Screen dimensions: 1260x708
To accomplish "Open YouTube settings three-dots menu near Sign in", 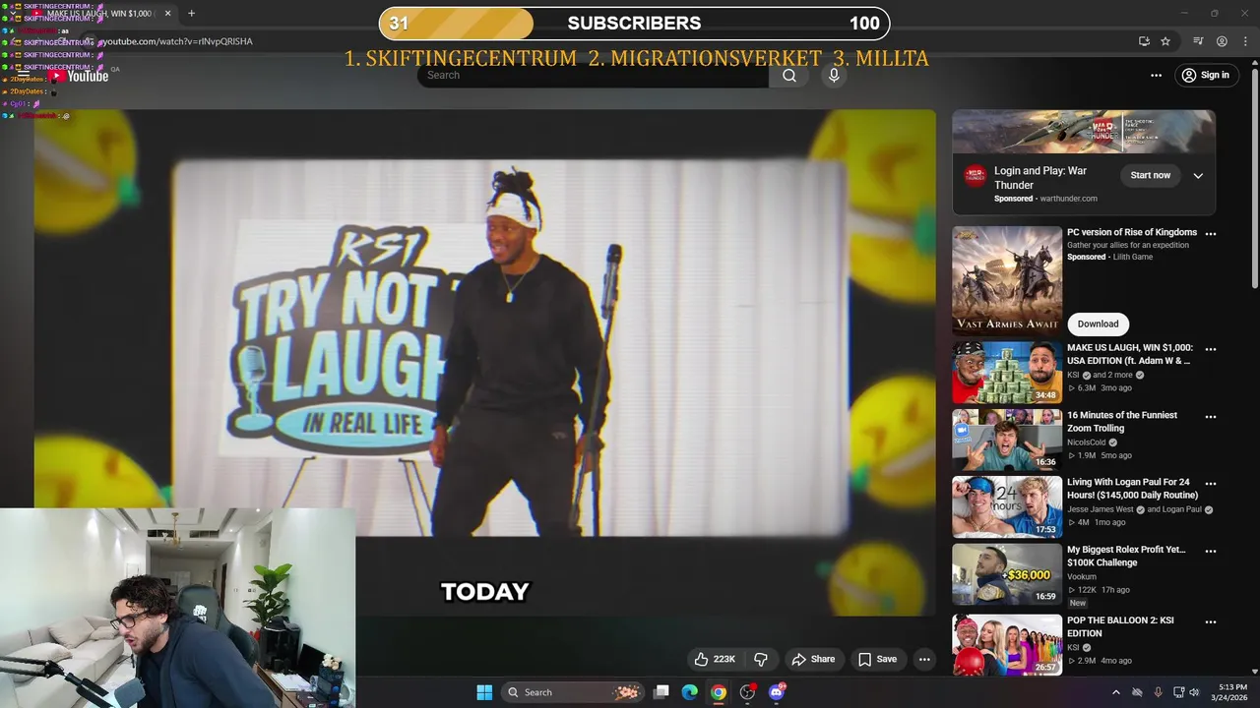I will (x=1156, y=76).
